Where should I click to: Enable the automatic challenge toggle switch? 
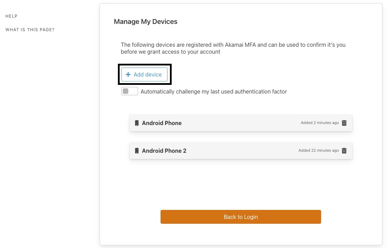point(129,91)
